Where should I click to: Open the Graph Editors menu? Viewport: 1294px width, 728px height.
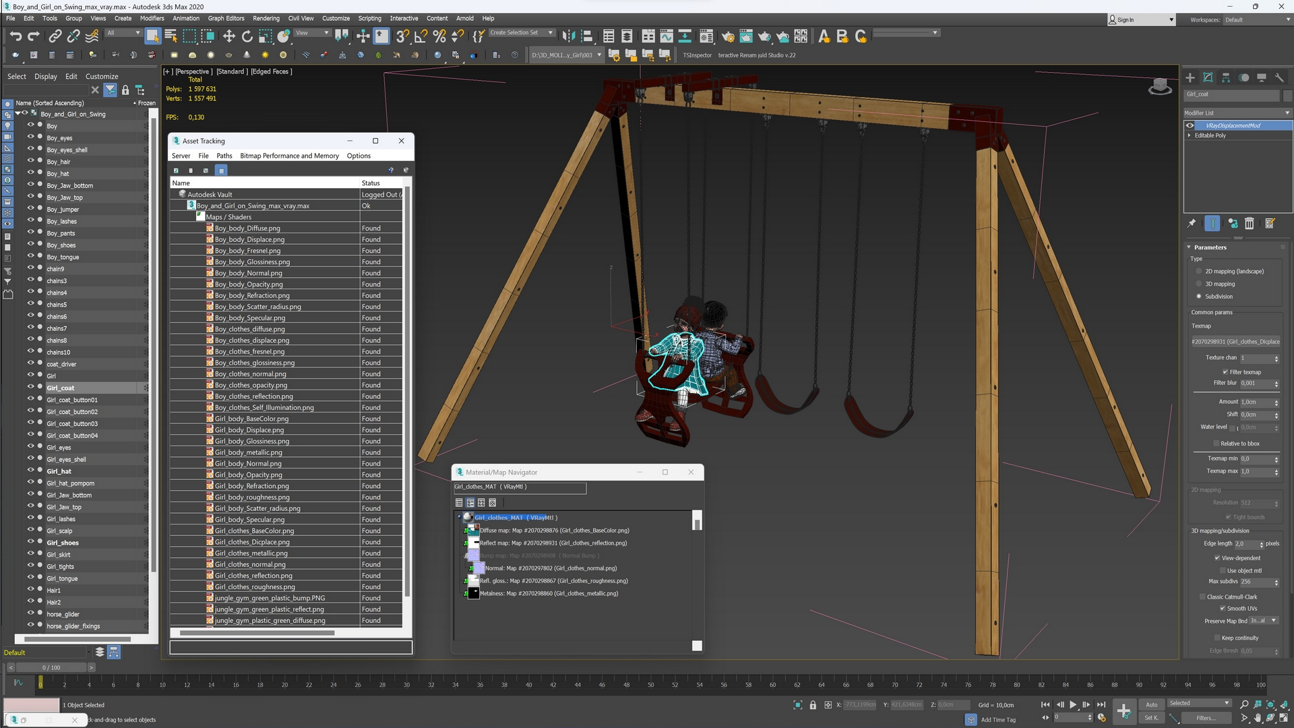[x=226, y=18]
